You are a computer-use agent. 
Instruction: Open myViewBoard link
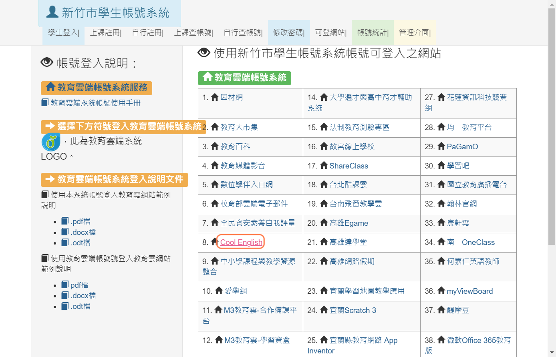470,291
